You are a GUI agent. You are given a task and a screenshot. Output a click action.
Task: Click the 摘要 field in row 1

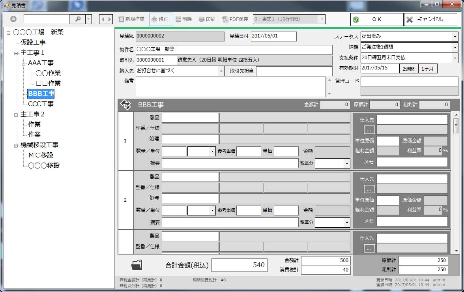tap(230, 163)
